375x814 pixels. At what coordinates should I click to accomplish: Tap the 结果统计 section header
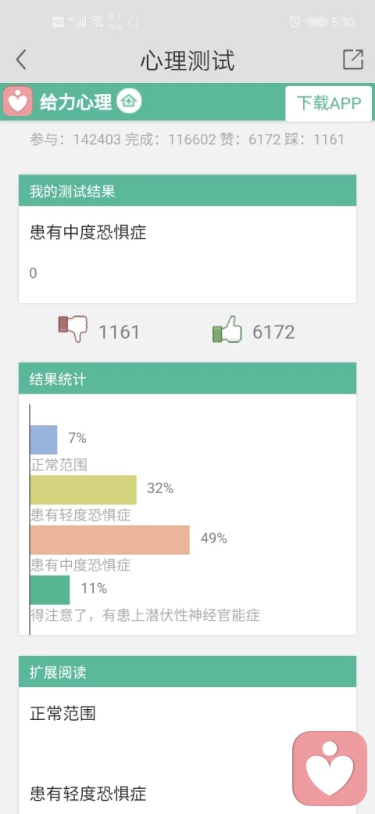coord(187,379)
